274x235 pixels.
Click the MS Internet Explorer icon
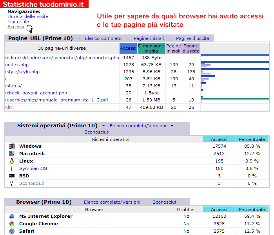click(12, 216)
